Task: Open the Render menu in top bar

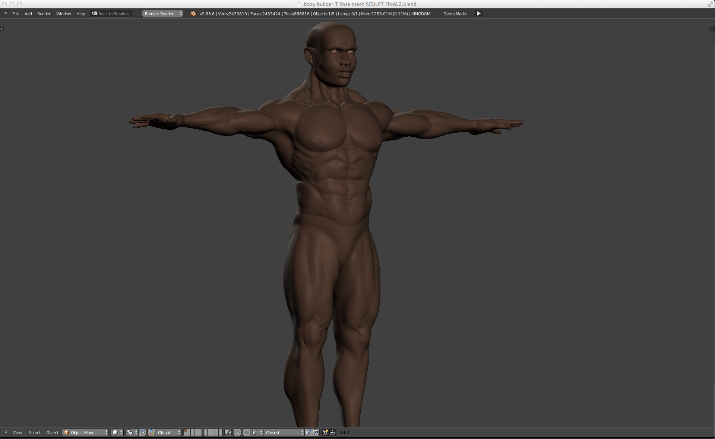Action: (44, 14)
